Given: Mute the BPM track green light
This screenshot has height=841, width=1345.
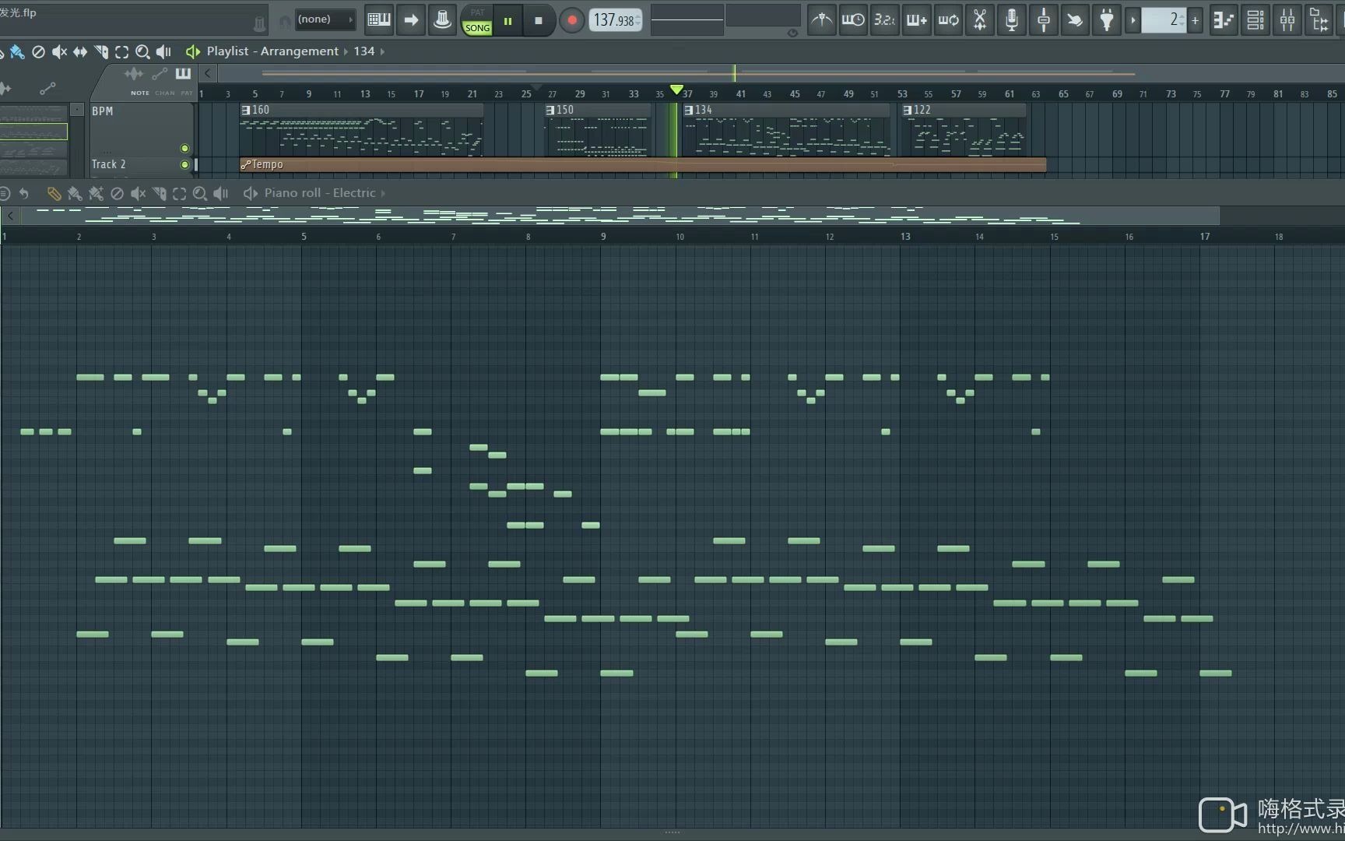Looking at the screenshot, I should coord(184,148).
